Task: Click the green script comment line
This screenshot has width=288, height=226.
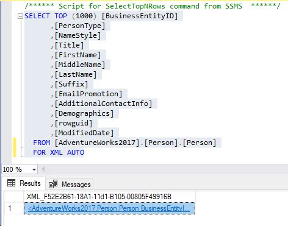Action: pyautogui.click(x=153, y=6)
